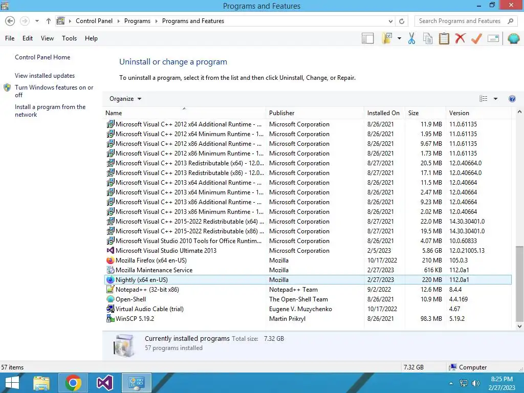Click the red X Delete toolbar icon
The height and width of the screenshot is (393, 524).
pos(460,38)
